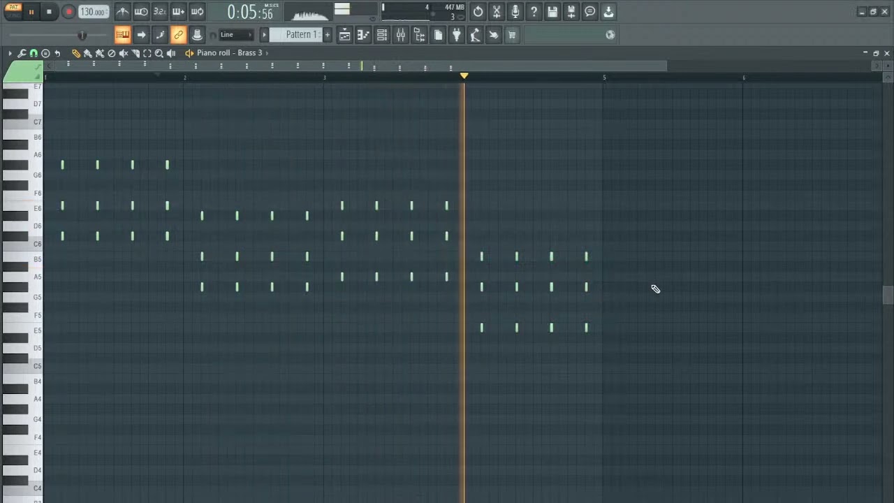Add a new pattern with the plus button
This screenshot has height=503, width=894.
point(327,35)
